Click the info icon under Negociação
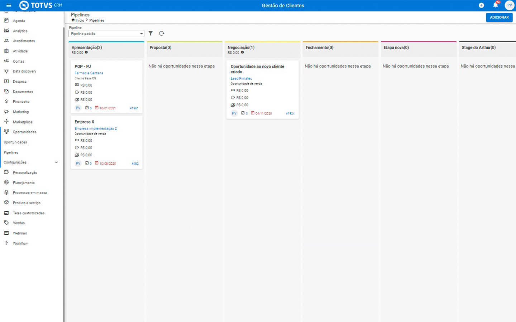This screenshot has height=322, width=516. click(x=242, y=52)
